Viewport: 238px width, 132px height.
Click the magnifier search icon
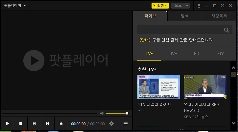coord(226,30)
